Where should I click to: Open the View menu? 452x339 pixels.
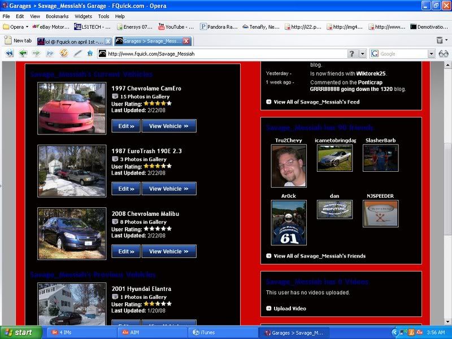click(35, 16)
